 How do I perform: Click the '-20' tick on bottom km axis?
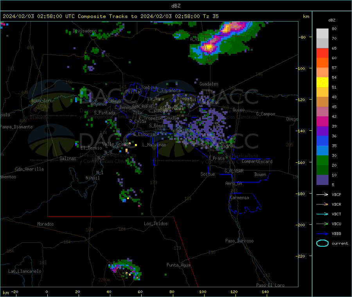point(14,292)
